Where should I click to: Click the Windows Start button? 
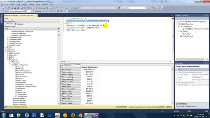click(4, 115)
